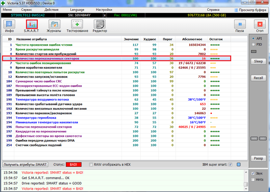This screenshot has width=270, height=192.
Task: Toggle the Звук sound checkbox
Action: coord(253,173)
